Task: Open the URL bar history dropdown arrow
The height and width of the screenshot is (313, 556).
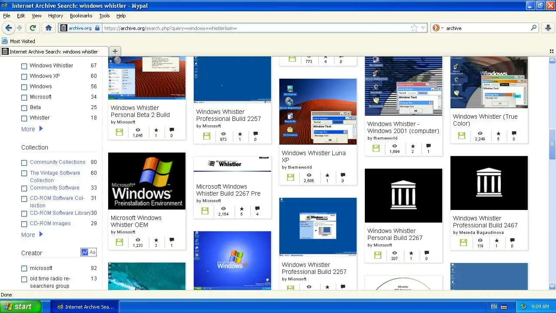Action: point(423,28)
